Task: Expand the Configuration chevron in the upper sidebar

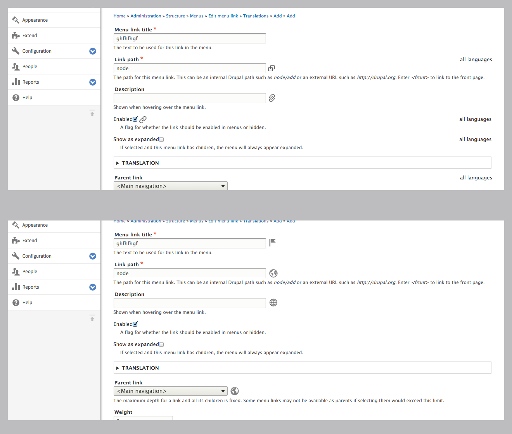Action: coord(93,51)
